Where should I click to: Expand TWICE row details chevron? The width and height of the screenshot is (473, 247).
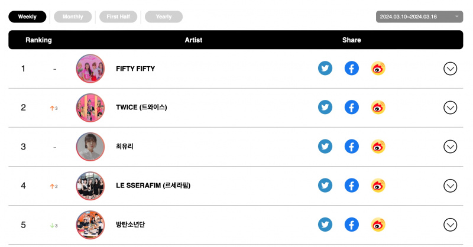click(450, 108)
